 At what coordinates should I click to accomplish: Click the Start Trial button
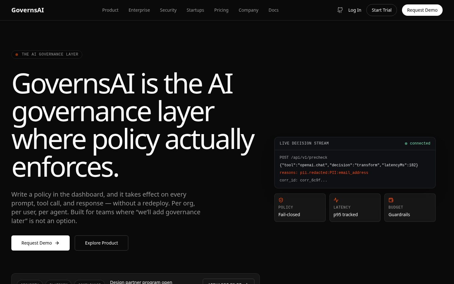381,10
